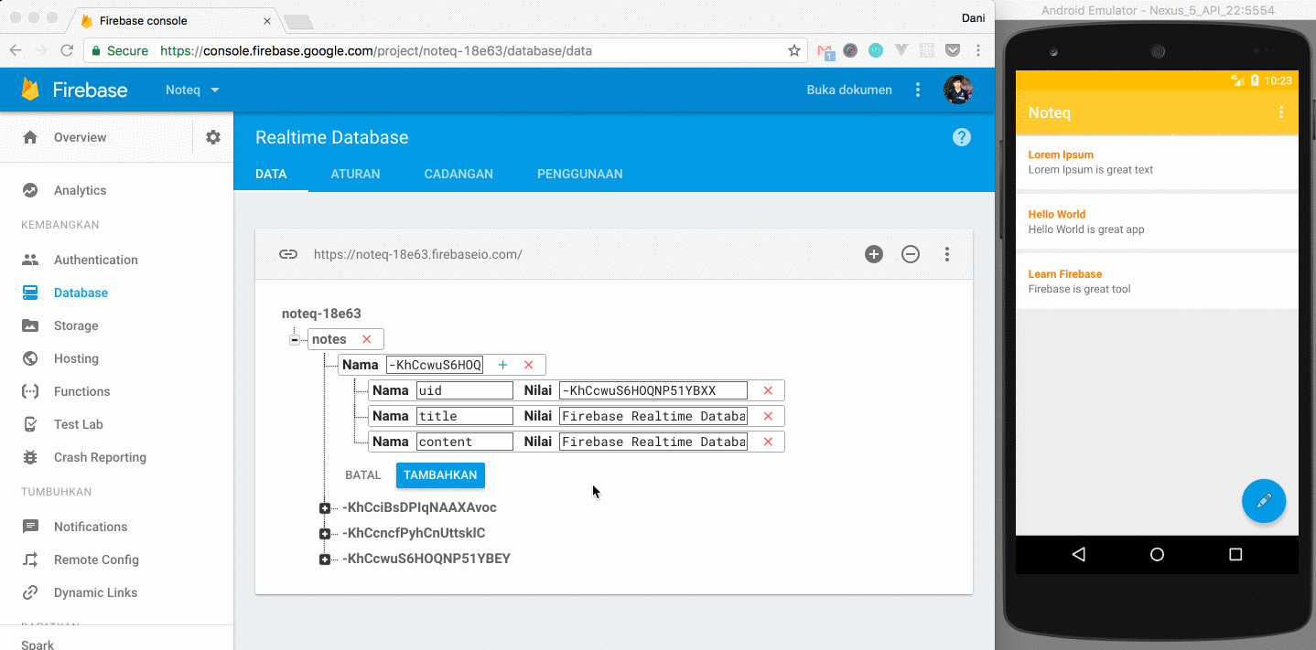Open Analytics in the sidebar
The image size is (1316, 650).
[80, 190]
